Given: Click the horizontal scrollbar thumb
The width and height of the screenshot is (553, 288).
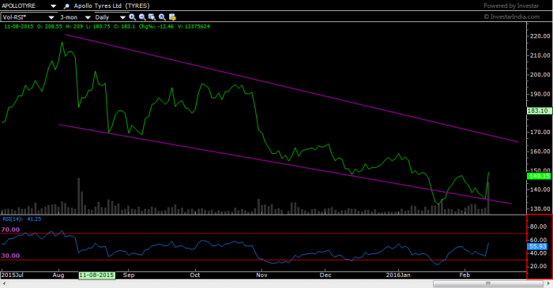Looking at the screenshot, I should (488, 283).
